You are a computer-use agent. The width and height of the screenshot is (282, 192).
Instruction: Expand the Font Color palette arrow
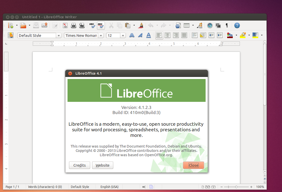coord(236,35)
